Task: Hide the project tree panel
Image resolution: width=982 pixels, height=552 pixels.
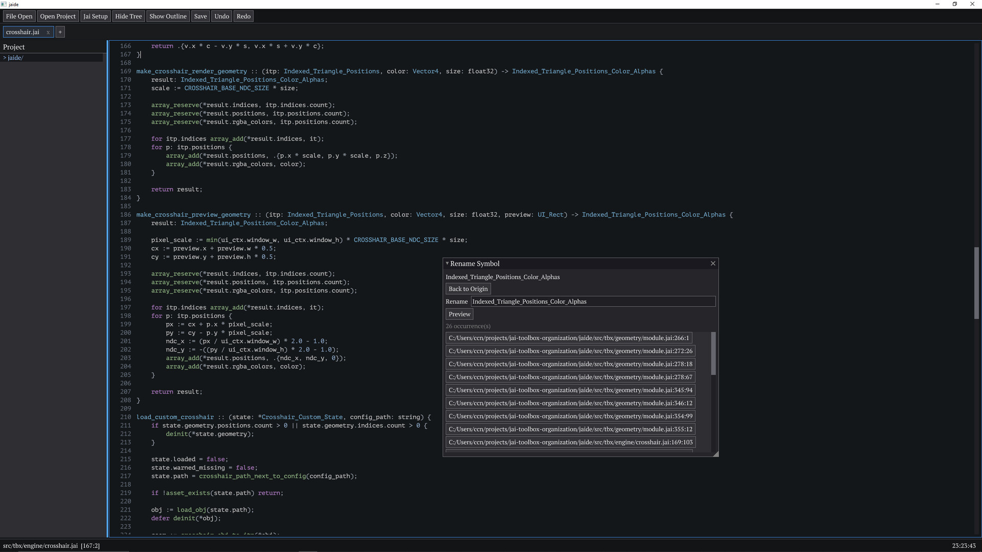Action: [128, 16]
